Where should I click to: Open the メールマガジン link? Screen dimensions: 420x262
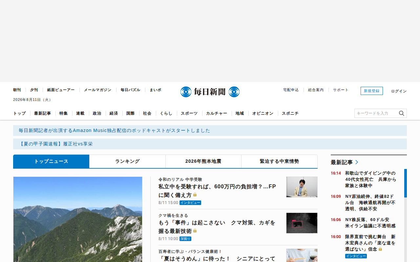[98, 90]
